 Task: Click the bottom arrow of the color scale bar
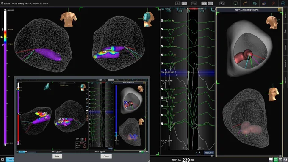[x=5, y=145]
